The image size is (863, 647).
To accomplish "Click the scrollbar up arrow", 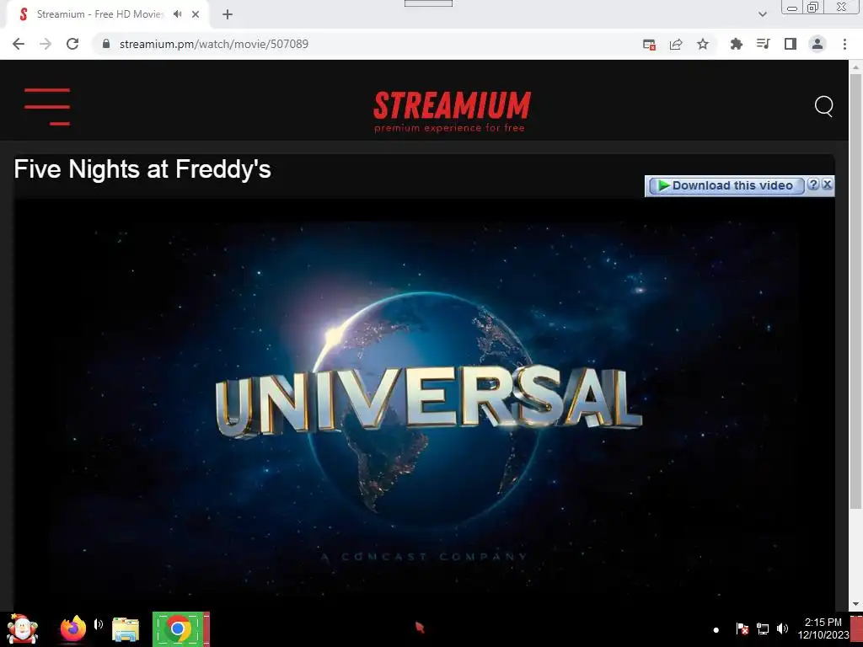I will pos(855,67).
